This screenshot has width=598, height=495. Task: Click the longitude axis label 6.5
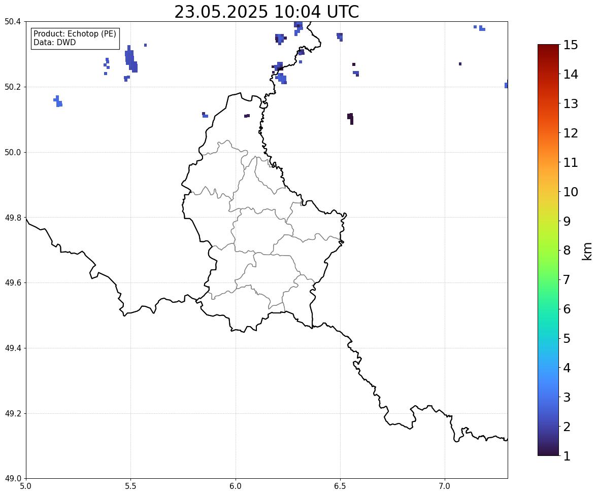340,486
